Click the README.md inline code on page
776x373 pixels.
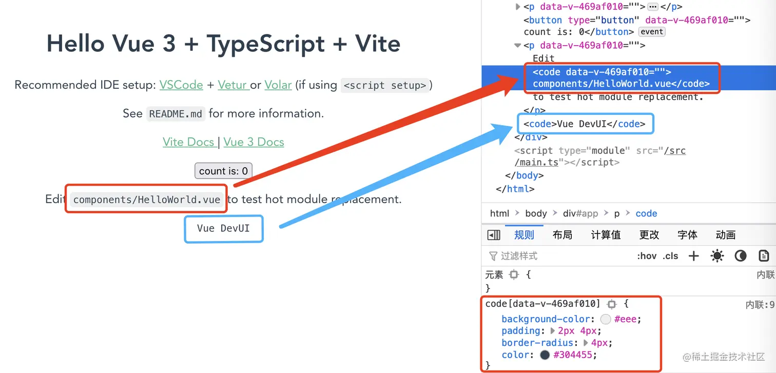176,114
